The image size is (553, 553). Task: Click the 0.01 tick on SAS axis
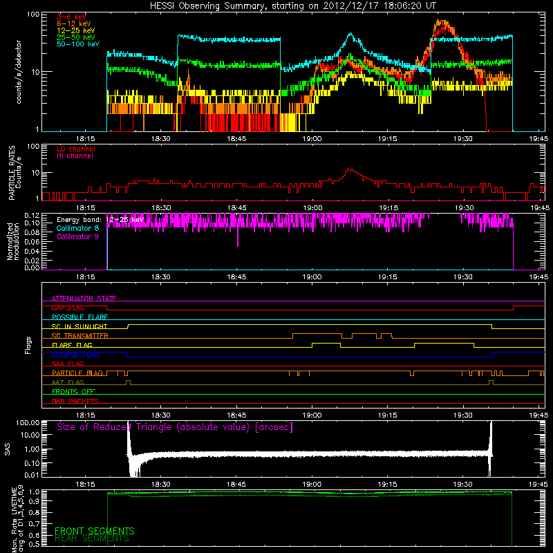32,475
